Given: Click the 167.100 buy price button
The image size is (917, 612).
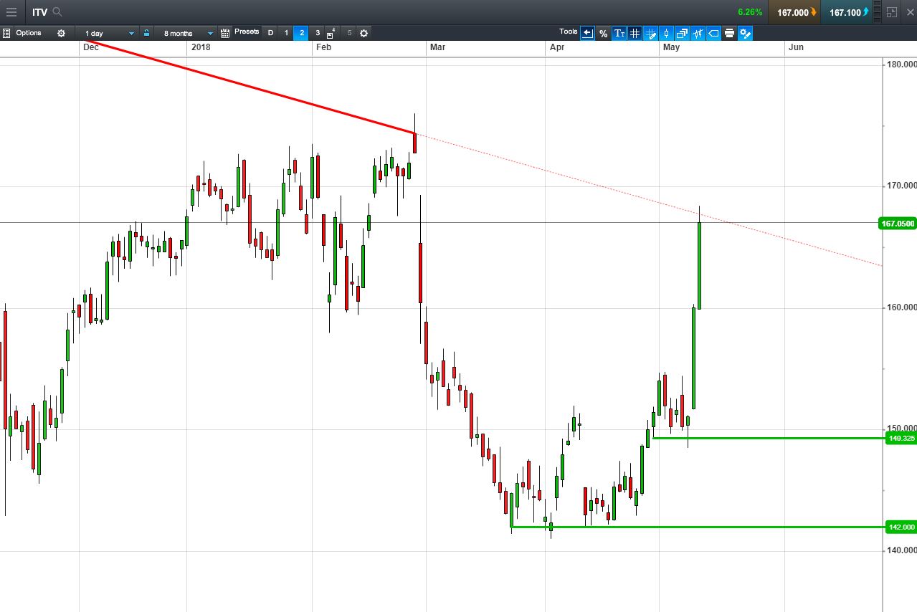Looking at the screenshot, I should (847, 12).
